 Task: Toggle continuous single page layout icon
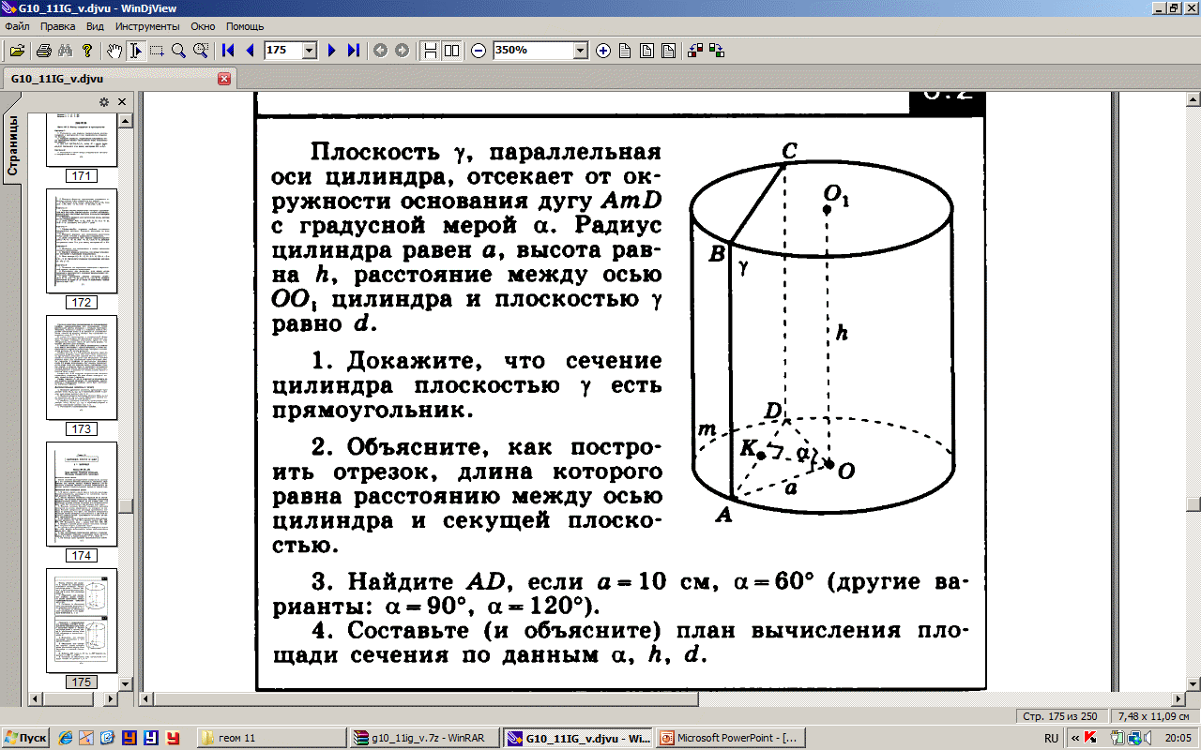(x=430, y=51)
